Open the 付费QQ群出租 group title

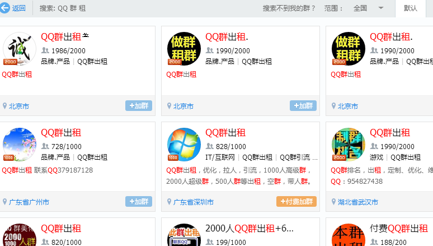399,229
